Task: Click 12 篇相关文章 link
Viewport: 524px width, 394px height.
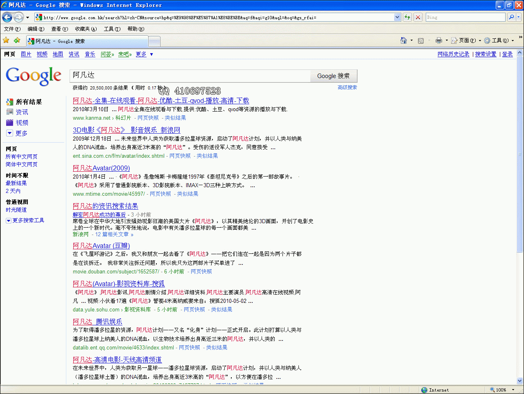Action: 114,234
